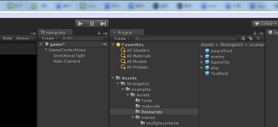Open the Project panel options menu

(x=261, y=33)
